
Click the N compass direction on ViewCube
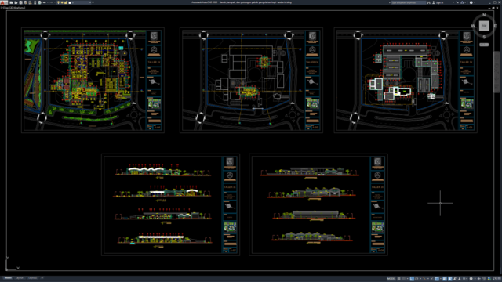pos(484,15)
